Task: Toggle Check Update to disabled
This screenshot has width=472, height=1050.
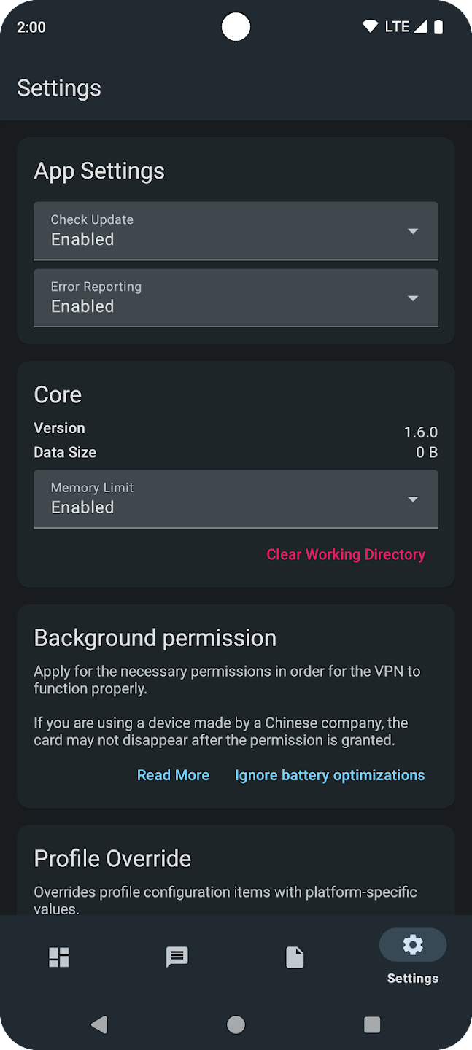Action: [236, 230]
